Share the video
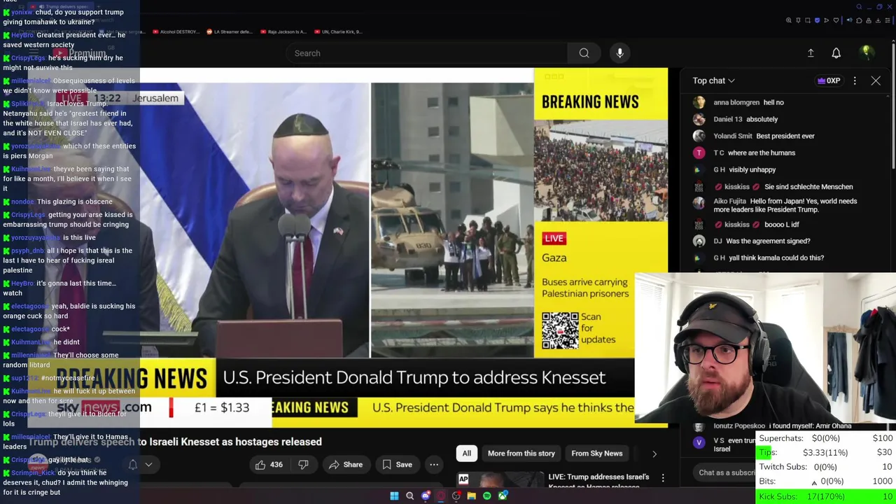The image size is (896, 504). pos(346,465)
